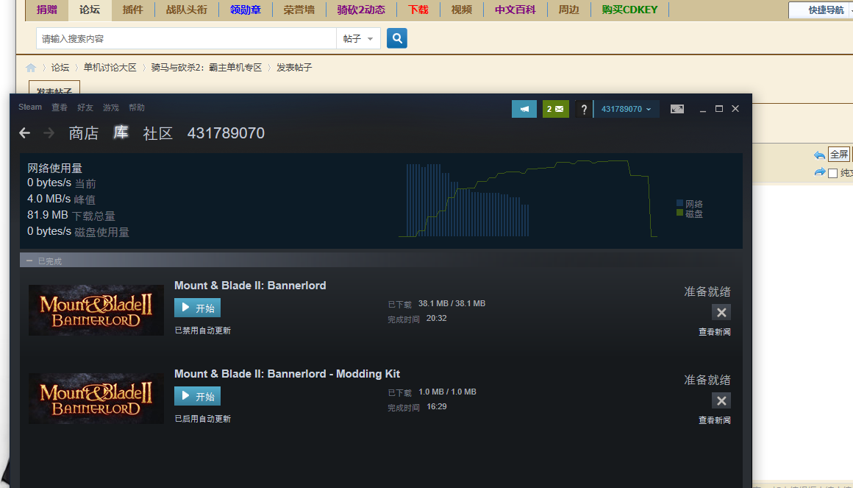Maximize the Steam window
This screenshot has height=488, width=853.
pos(718,109)
